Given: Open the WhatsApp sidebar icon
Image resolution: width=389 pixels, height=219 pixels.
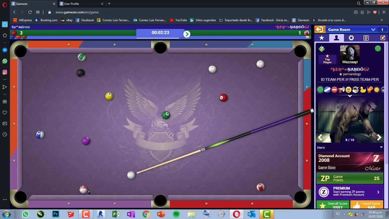Looking at the screenshot, I should pyautogui.click(x=5, y=61).
